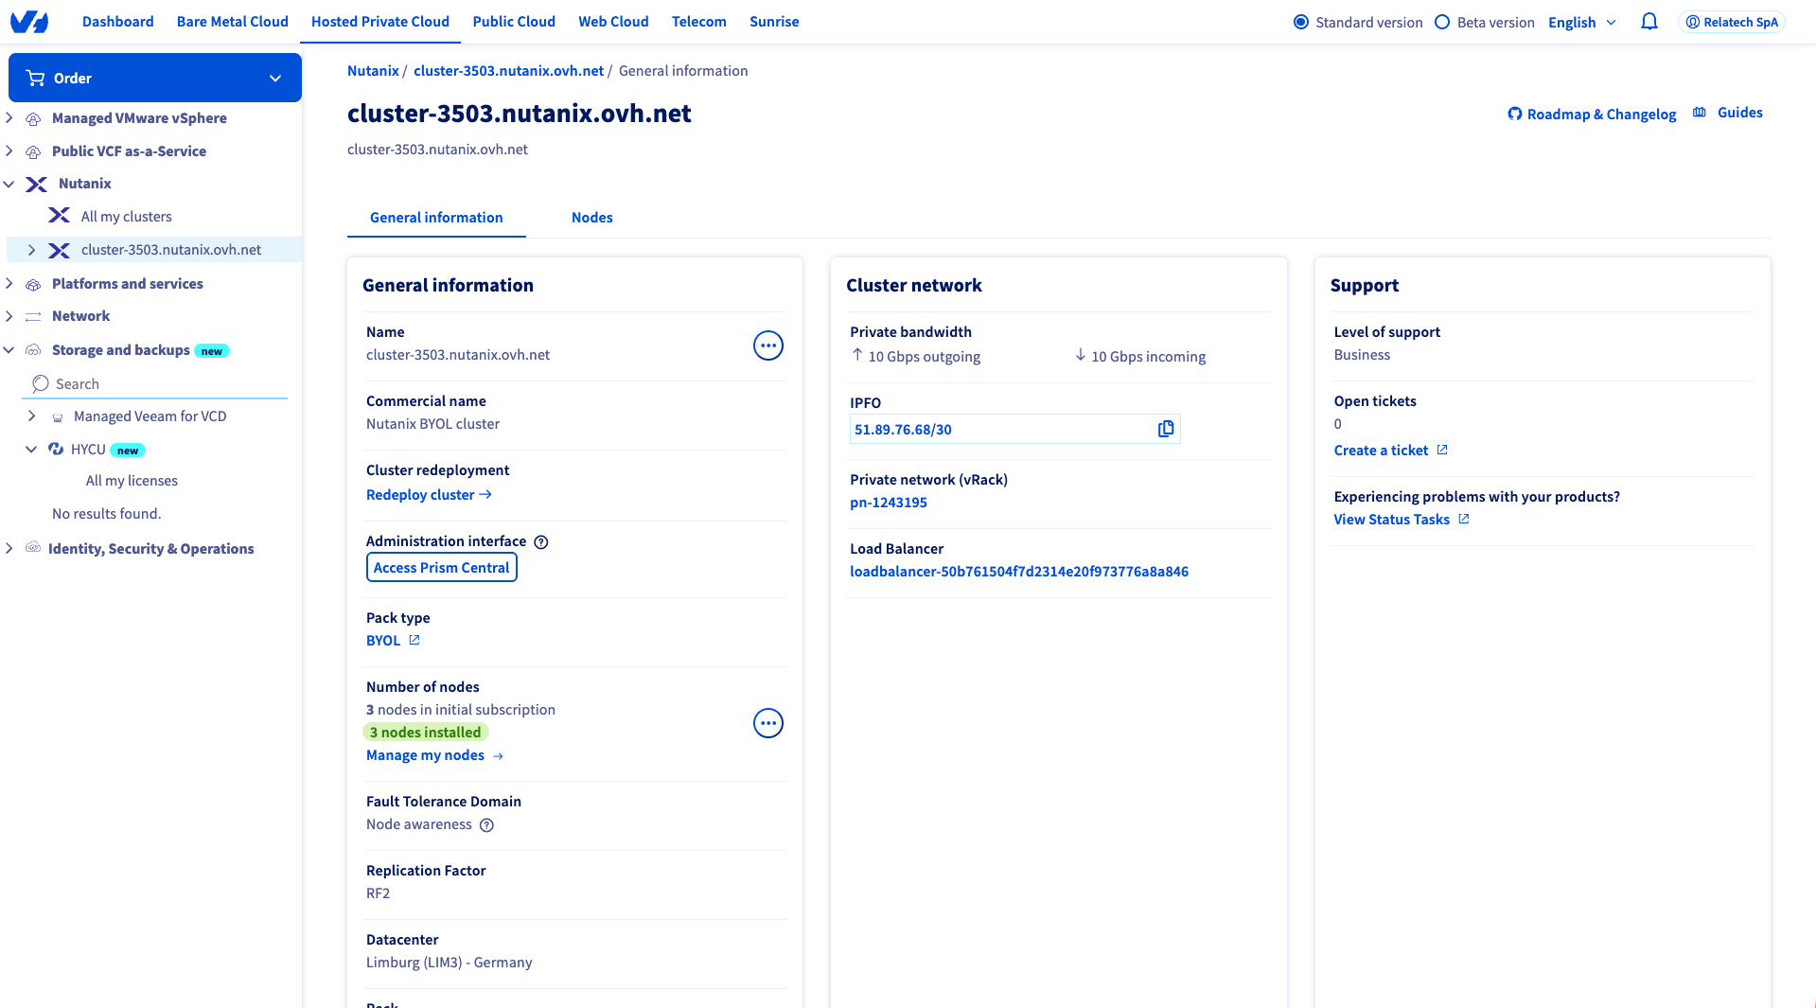Show help for Administration interface
The image size is (1816, 1008).
click(541, 542)
